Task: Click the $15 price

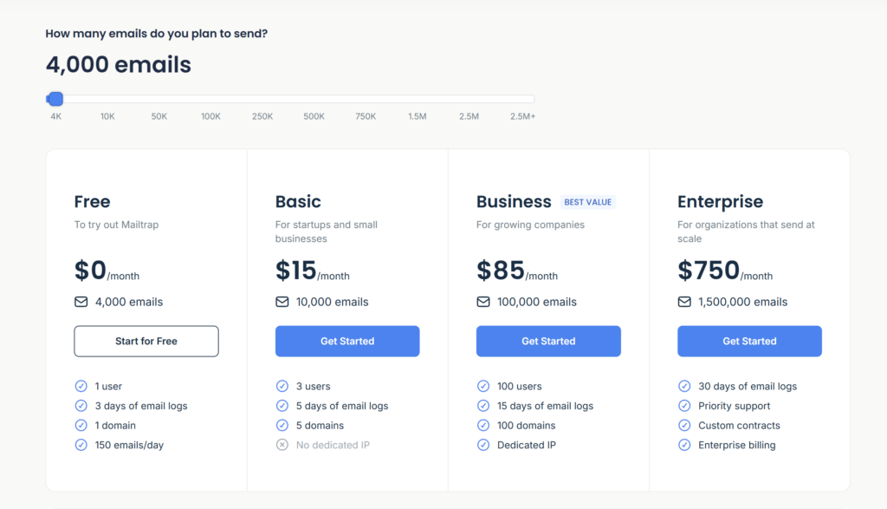Action: tap(296, 270)
